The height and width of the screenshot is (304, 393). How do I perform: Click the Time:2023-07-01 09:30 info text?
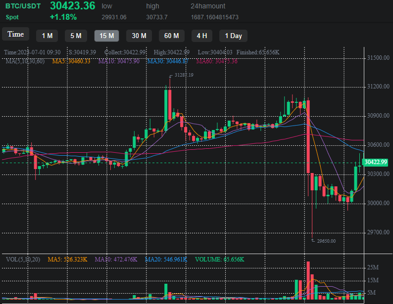[32, 52]
